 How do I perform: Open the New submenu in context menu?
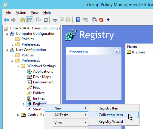click(x=66, y=108)
